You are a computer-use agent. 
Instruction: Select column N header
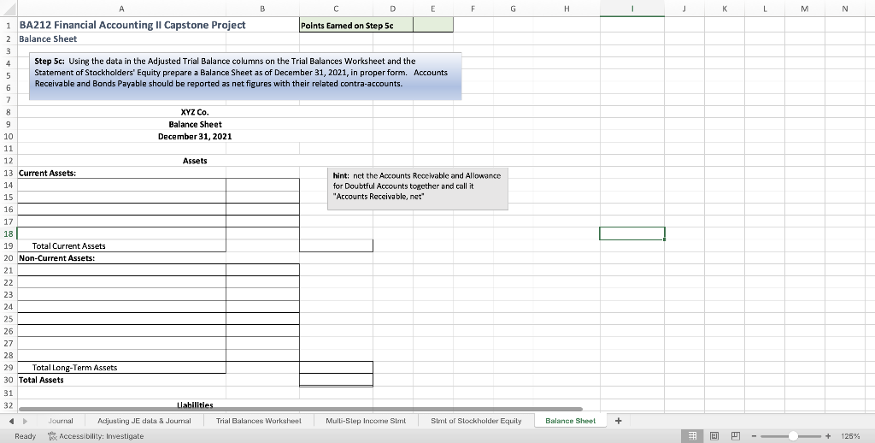845,9
